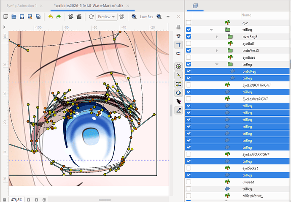Select the ontoReg layer
Viewport: 291px width, 202px height.
pos(237,71)
